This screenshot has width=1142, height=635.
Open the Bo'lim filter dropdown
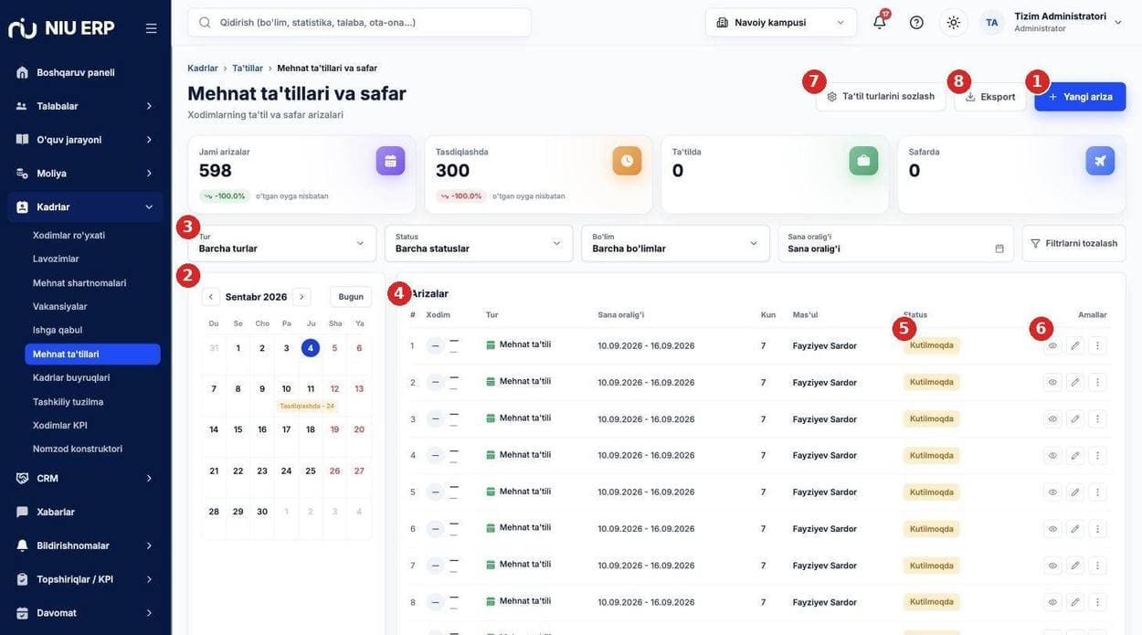coord(675,243)
